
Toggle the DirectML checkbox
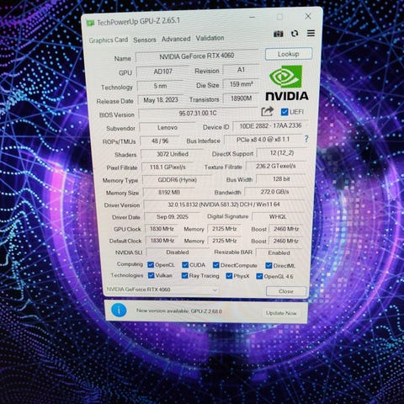[268, 265]
